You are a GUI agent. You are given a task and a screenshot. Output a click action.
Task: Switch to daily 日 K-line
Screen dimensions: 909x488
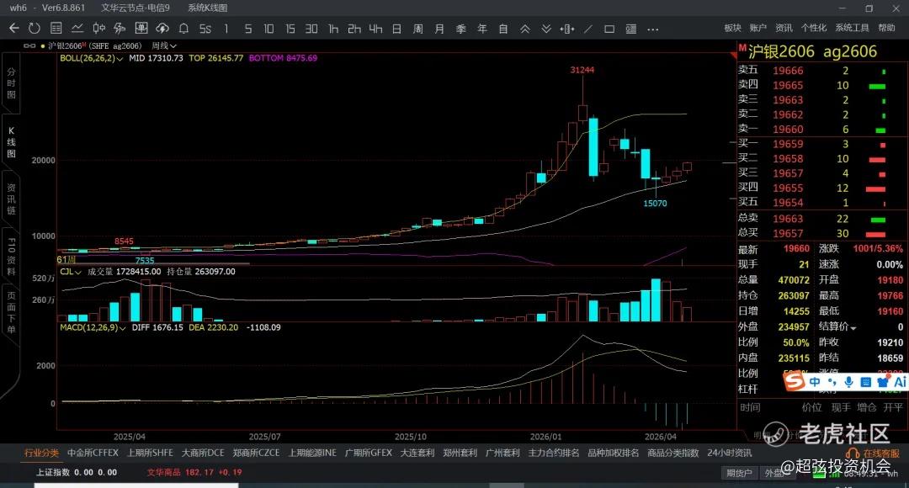pos(396,29)
